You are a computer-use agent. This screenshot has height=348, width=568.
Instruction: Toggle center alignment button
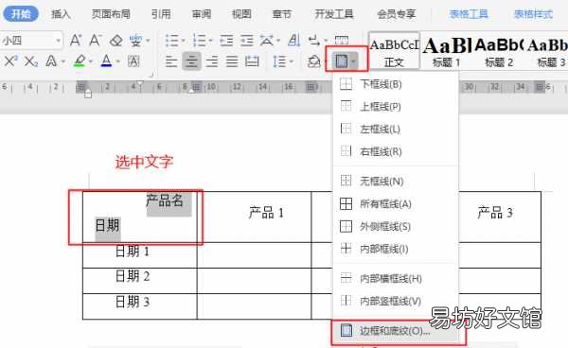point(191,61)
